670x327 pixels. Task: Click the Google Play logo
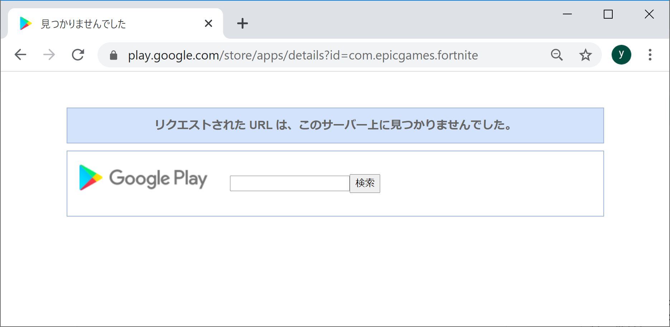(x=143, y=178)
